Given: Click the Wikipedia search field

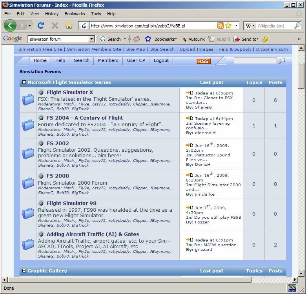Looking at the screenshot, I should tap(274, 26).
